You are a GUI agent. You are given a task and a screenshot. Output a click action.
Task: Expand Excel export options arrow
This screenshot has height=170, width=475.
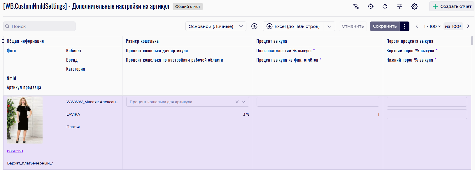point(329,26)
